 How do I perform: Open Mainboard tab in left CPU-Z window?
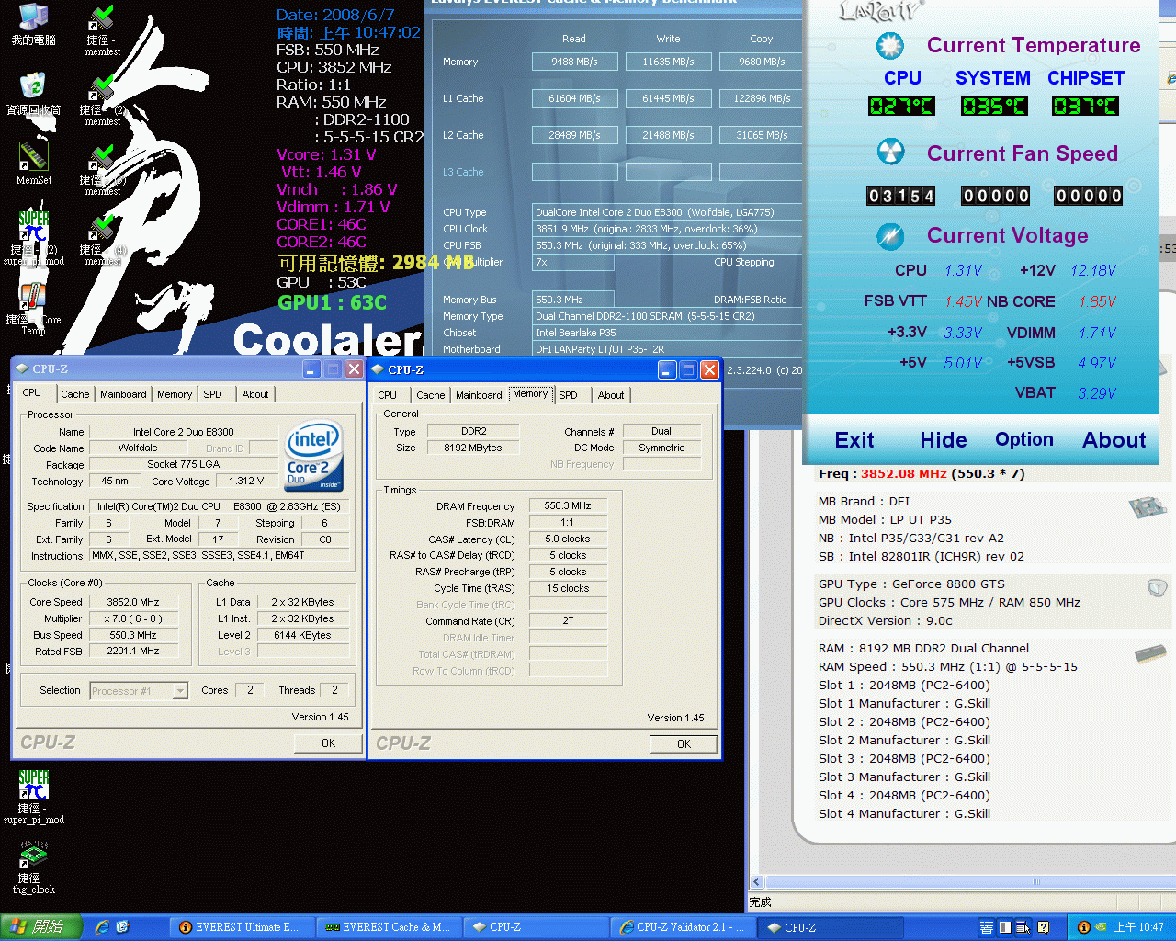click(x=123, y=394)
